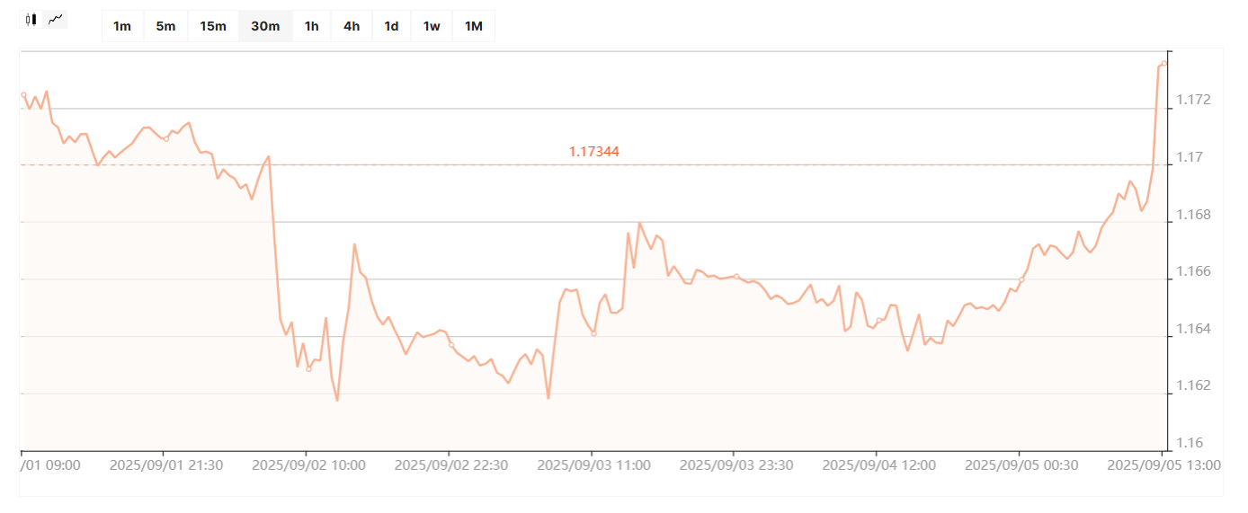The image size is (1248, 513).
Task: Click the 2025/09/01 21:30 time axis label
Action: click(165, 465)
